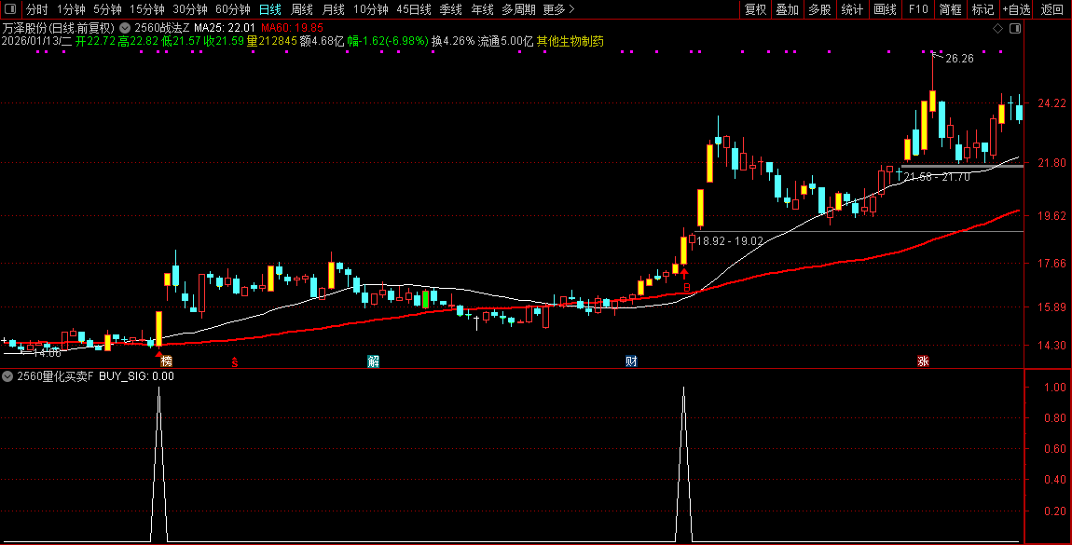Open the red S event marker
This screenshot has width=1072, height=545.
[235, 362]
